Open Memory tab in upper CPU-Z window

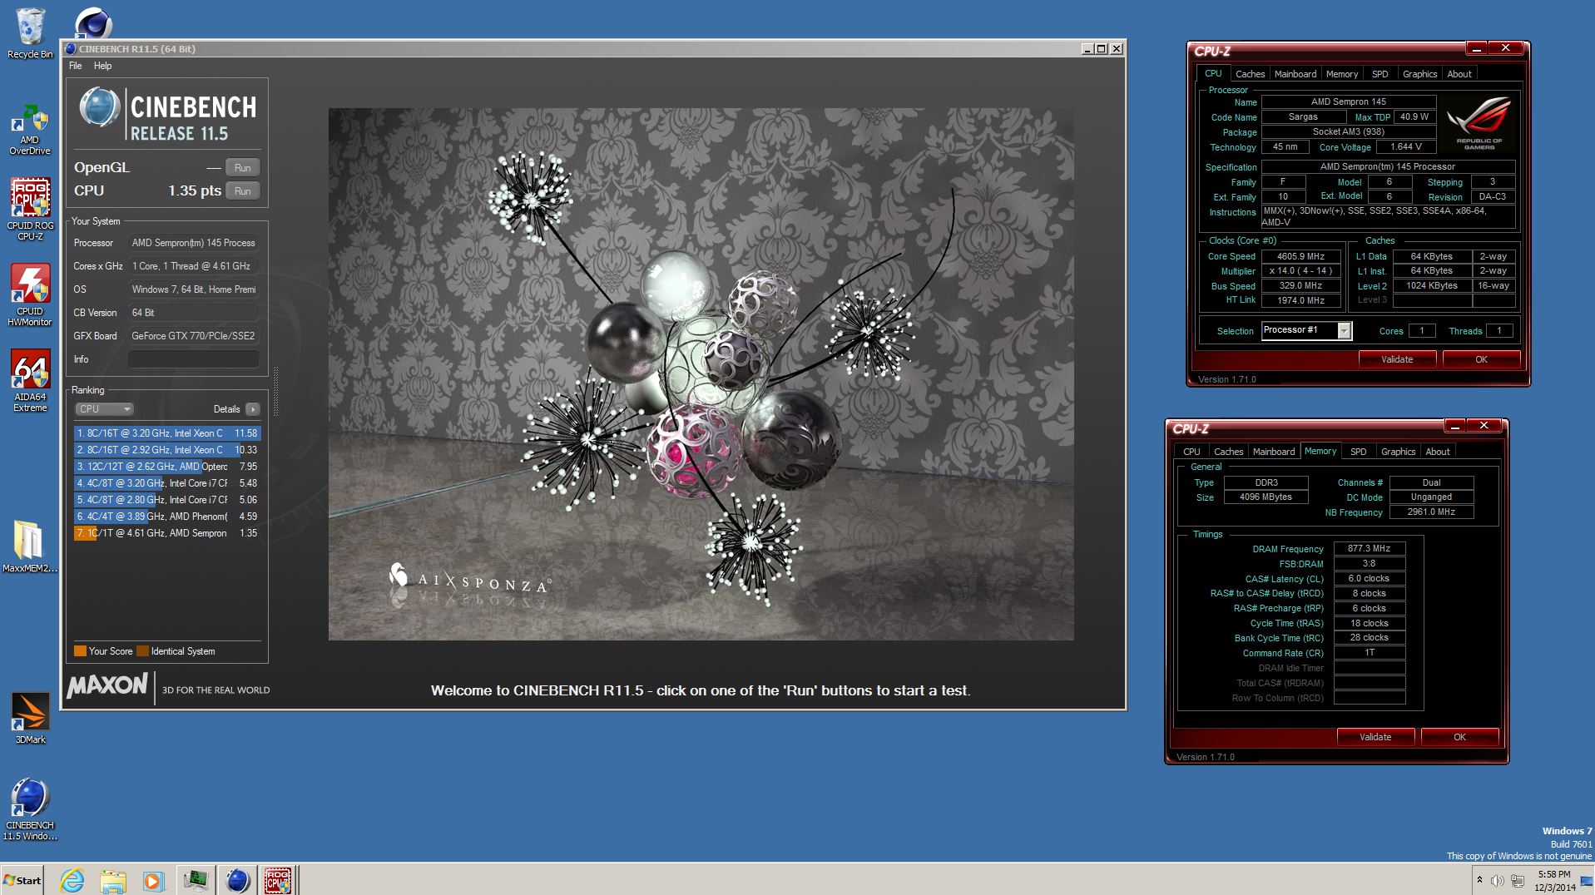[x=1342, y=74]
